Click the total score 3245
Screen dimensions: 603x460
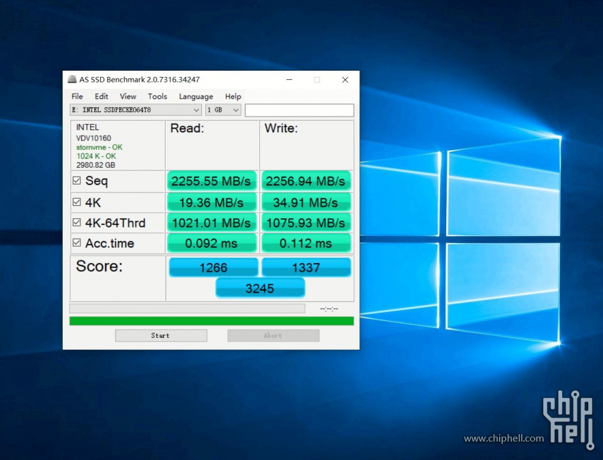260,288
